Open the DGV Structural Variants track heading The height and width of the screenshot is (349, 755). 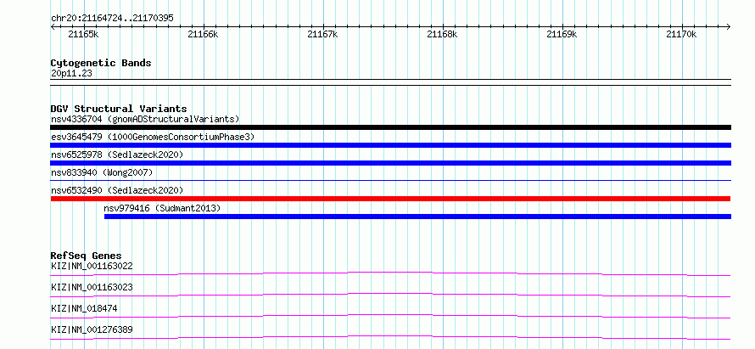pos(119,109)
